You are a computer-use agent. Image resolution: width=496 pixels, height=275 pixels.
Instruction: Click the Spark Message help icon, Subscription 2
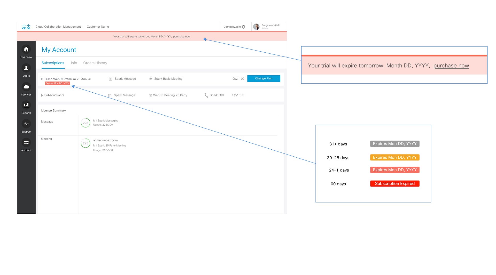click(x=110, y=95)
